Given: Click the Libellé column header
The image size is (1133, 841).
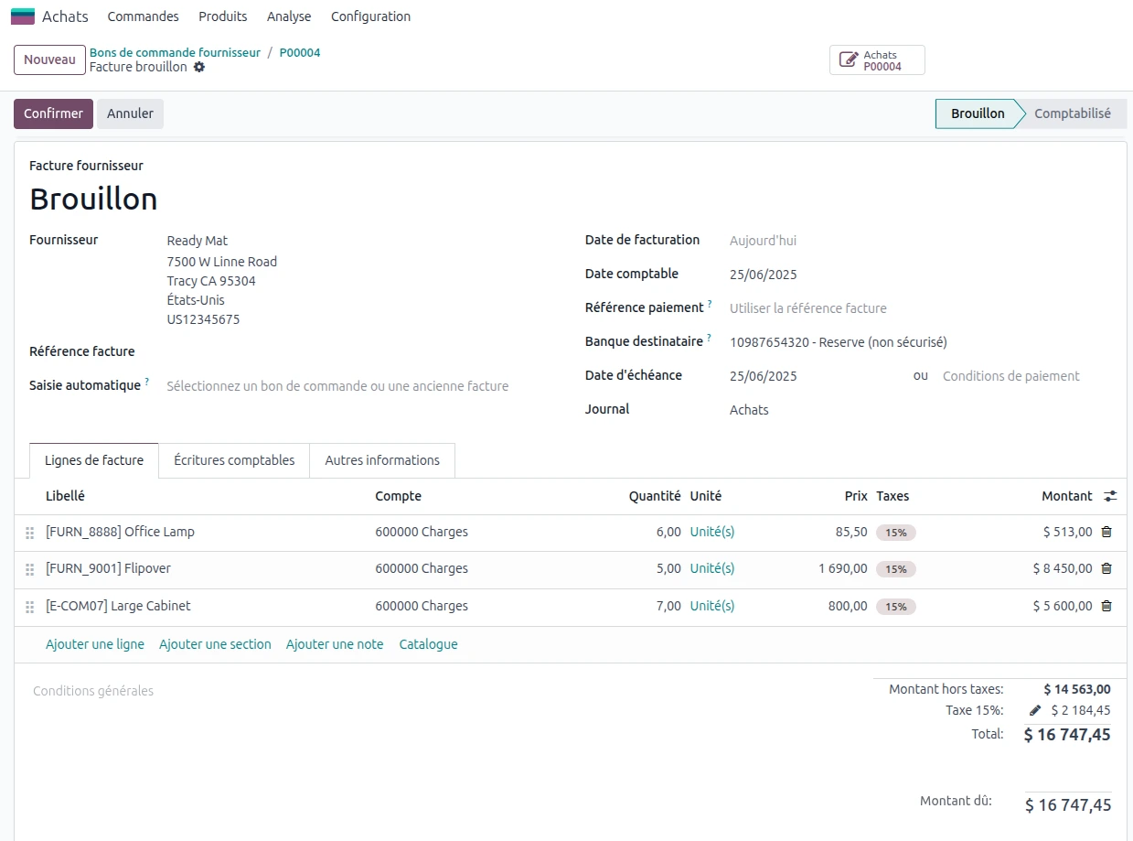Looking at the screenshot, I should click(65, 496).
